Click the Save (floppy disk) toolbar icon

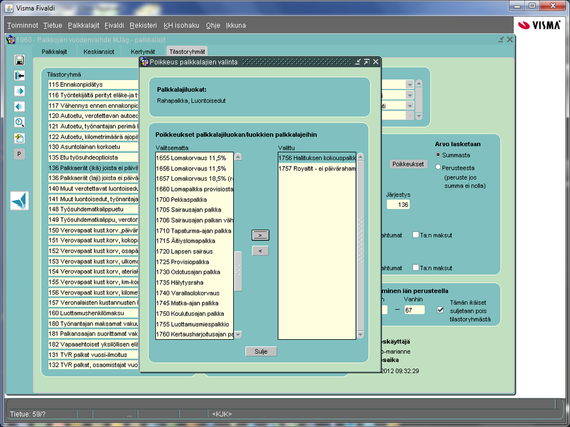(19, 60)
